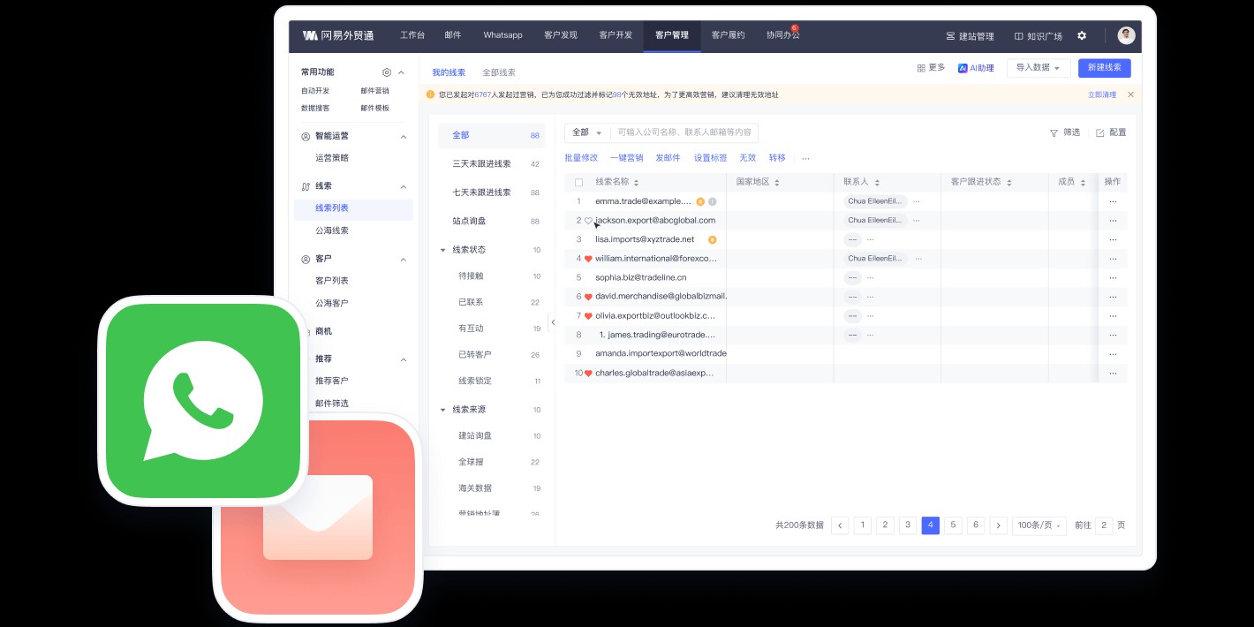Collapse the 智能运营 section

tap(404, 137)
